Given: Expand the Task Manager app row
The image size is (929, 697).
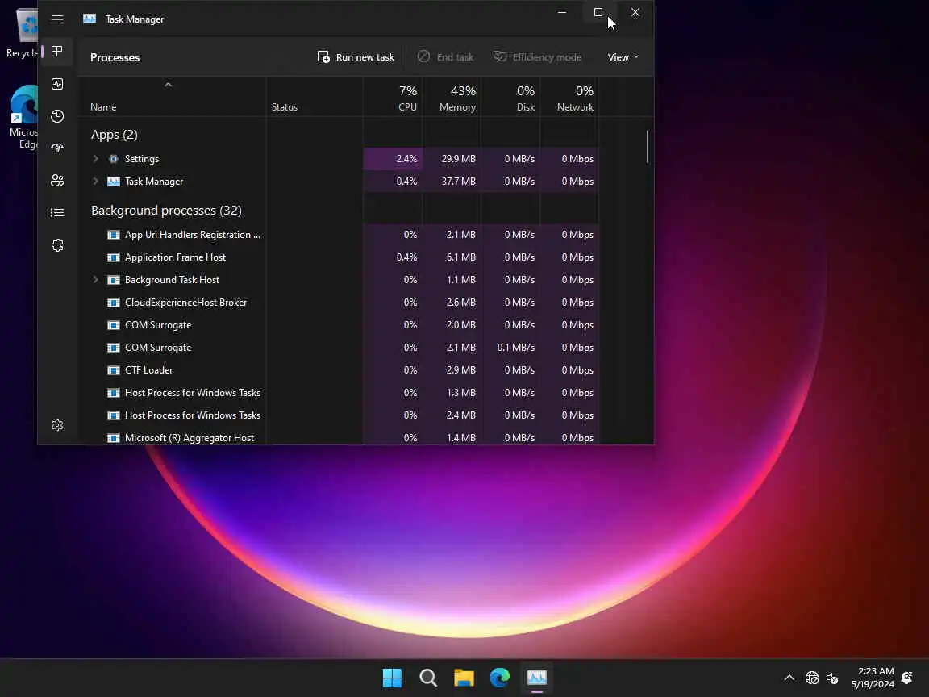Looking at the screenshot, I should tap(95, 182).
